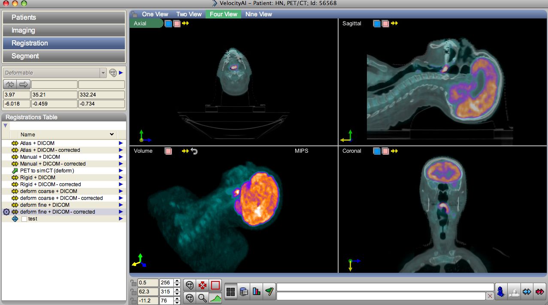Screen dimensions: 548x305
Task: Expand arrow for Rigid + DICOM row
Action: click(x=121, y=178)
